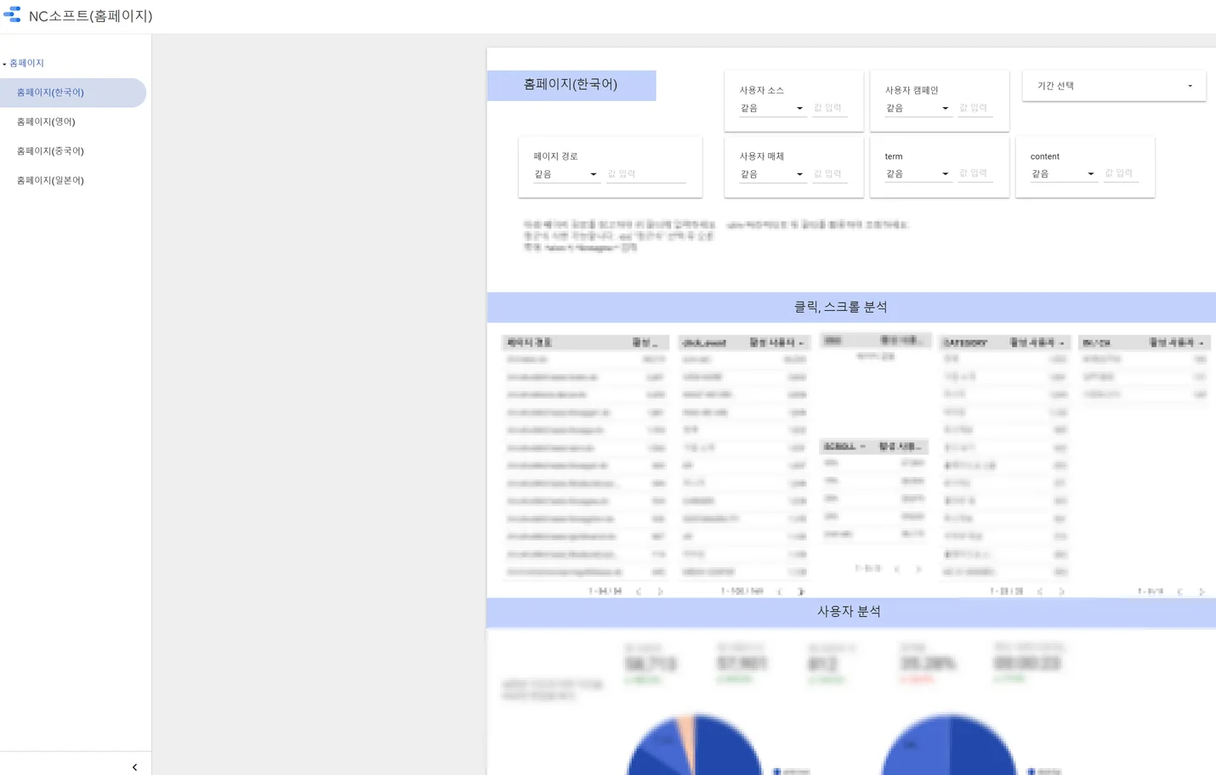
Task: Go to previous page of rightmost table
Action: [x=1180, y=591]
